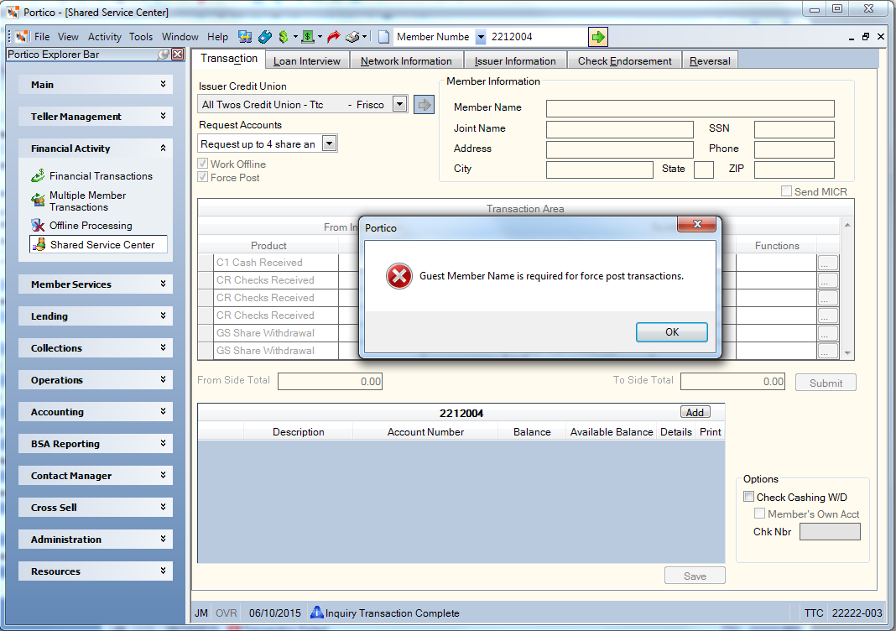Switch to the Loan Interview tab
The image size is (896, 631).
pyautogui.click(x=307, y=60)
